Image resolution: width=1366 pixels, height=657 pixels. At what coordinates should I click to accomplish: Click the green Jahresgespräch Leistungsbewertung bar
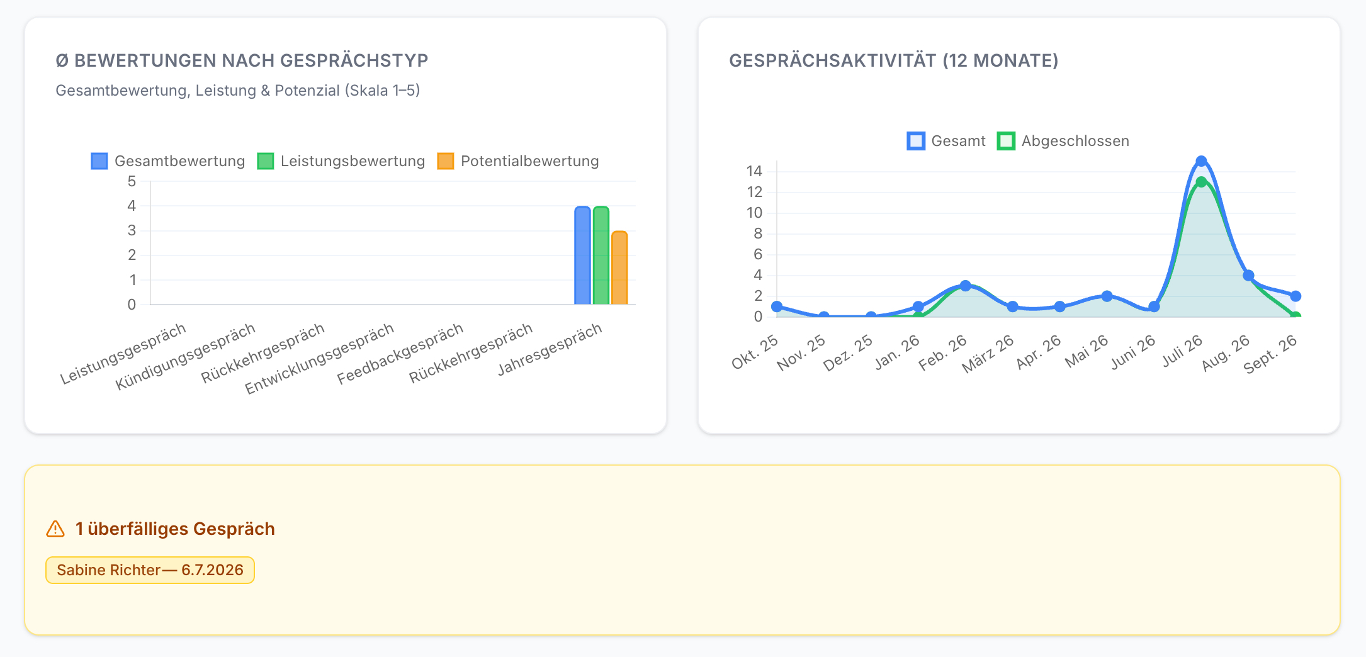(x=601, y=255)
